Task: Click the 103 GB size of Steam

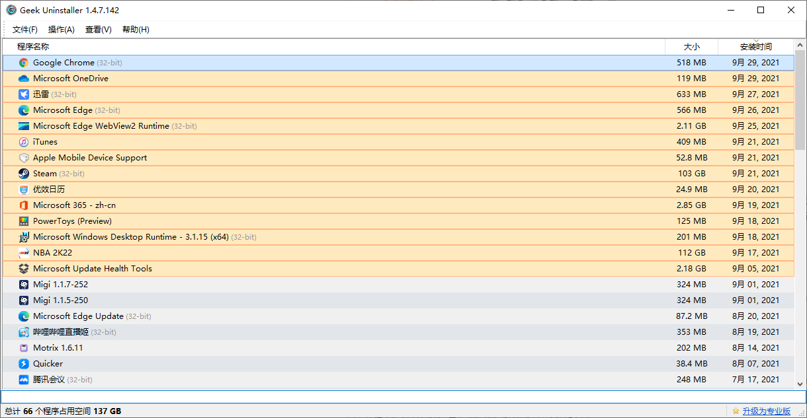Action: point(691,174)
